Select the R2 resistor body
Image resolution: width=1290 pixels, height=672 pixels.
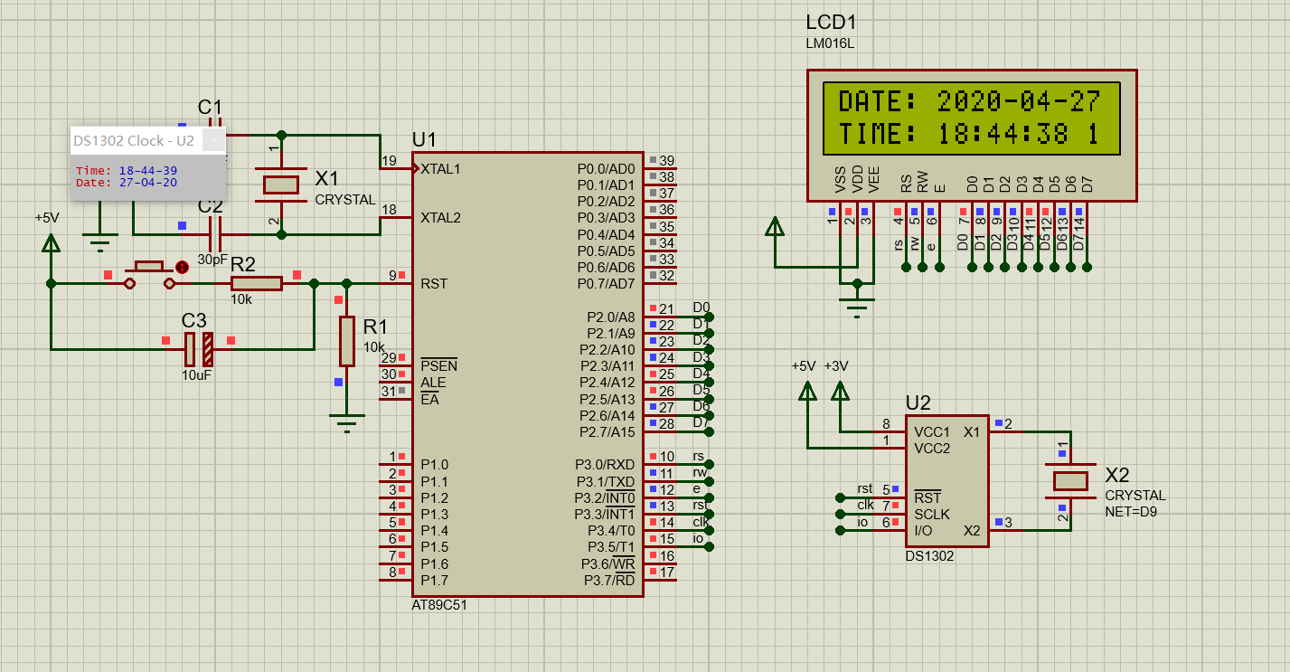point(257,283)
